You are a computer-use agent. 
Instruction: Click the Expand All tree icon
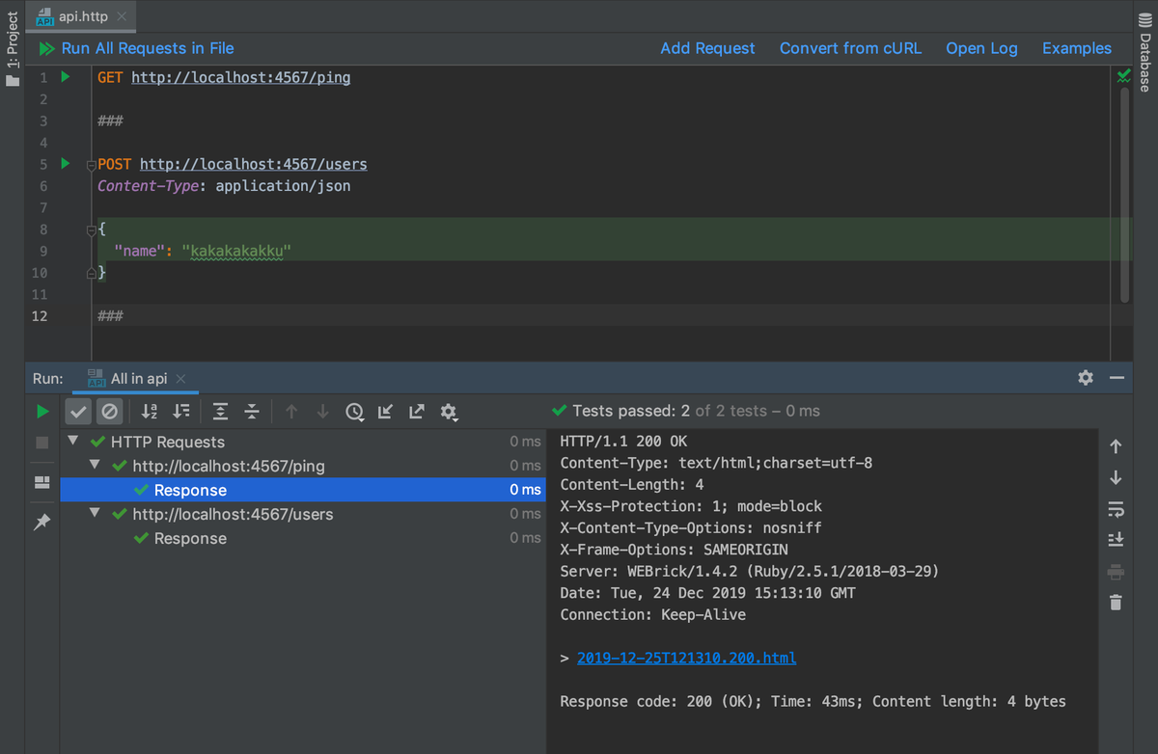point(220,412)
